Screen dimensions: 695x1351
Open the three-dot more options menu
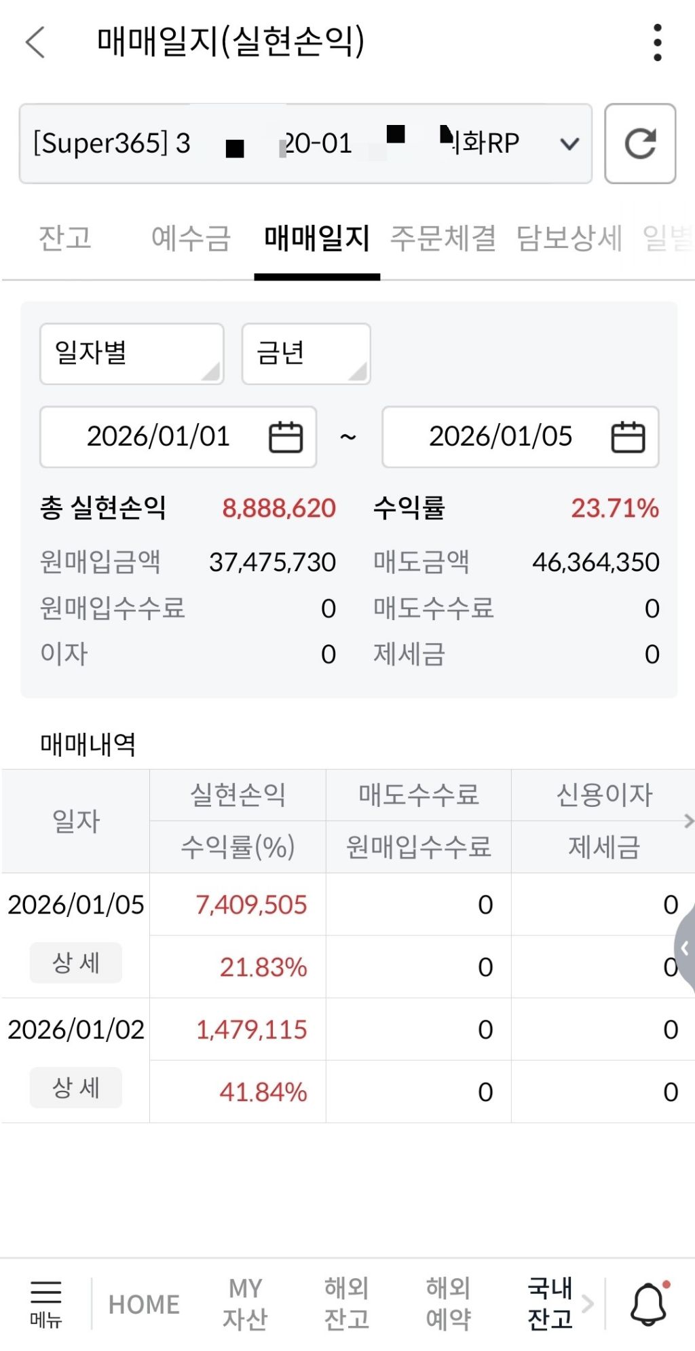tap(656, 42)
